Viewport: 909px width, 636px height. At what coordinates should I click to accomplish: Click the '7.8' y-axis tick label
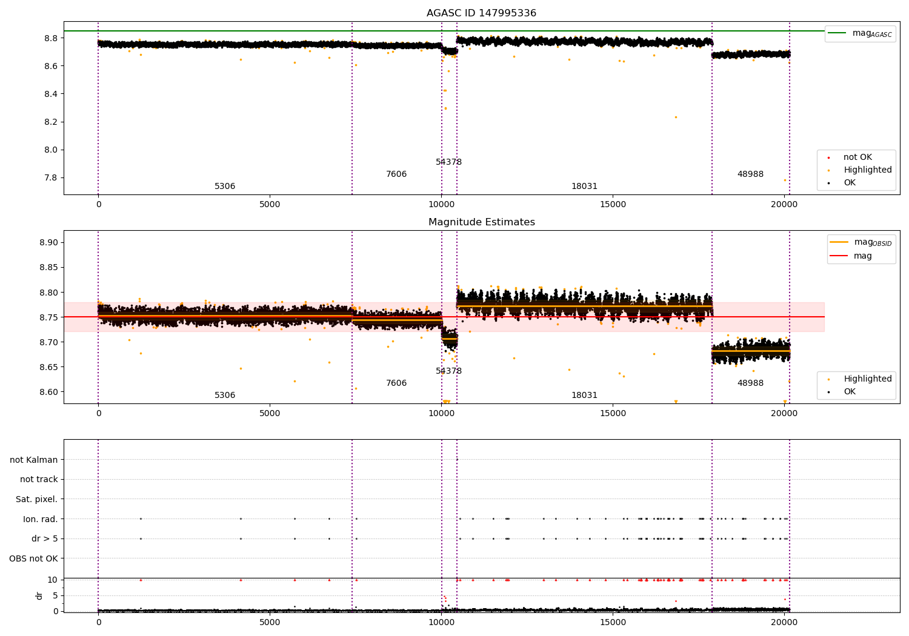click(50, 177)
